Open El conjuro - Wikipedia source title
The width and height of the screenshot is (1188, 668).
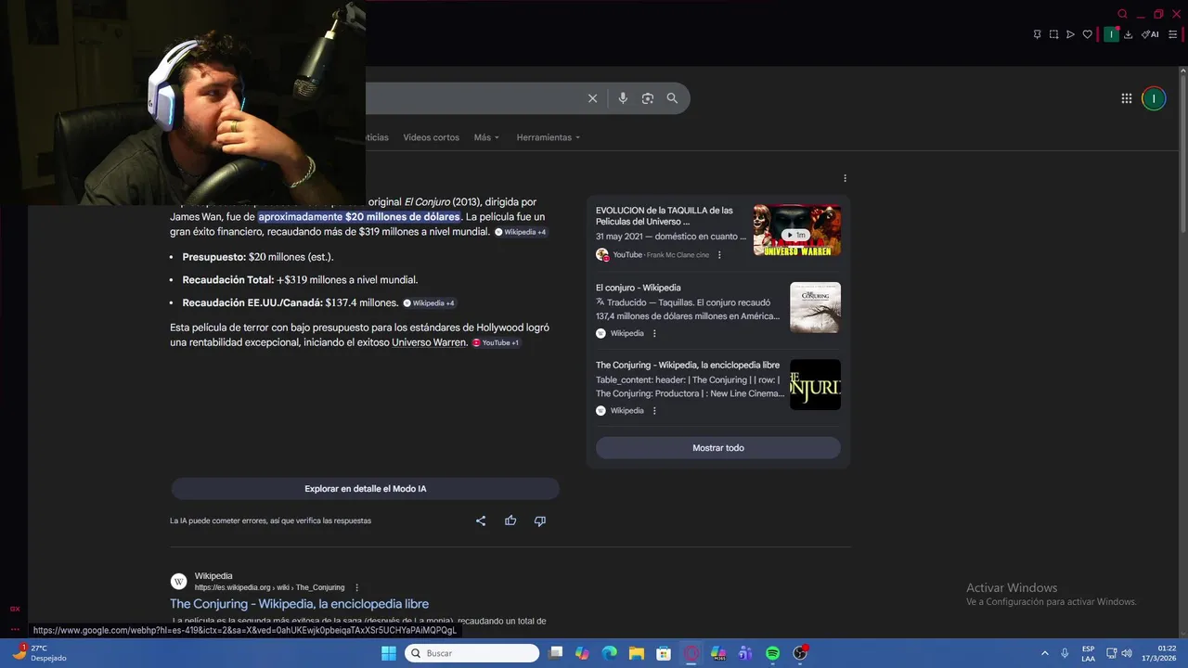638,288
